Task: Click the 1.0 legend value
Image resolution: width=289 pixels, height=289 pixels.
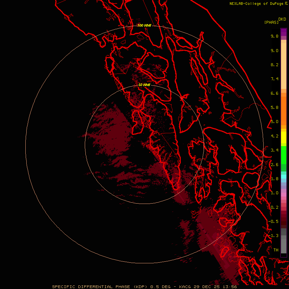Action: coord(275,193)
